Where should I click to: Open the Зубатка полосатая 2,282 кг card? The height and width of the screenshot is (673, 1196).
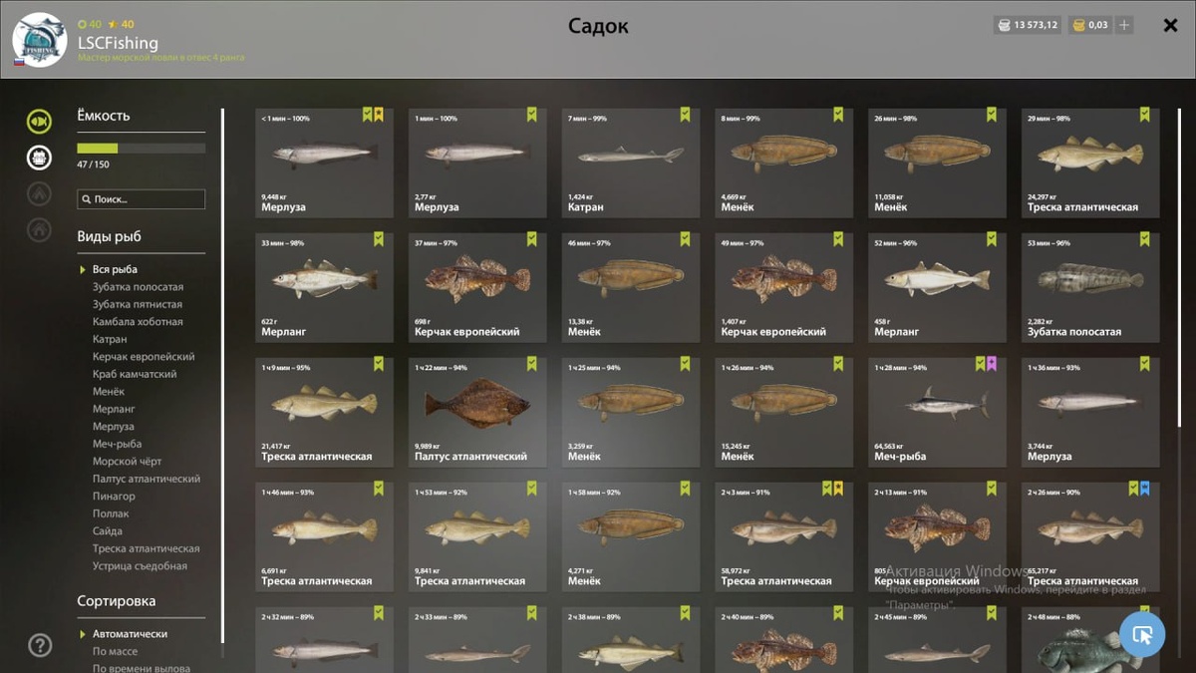point(1090,287)
